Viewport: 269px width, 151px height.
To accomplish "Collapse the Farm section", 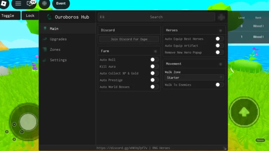I will coord(156,51).
